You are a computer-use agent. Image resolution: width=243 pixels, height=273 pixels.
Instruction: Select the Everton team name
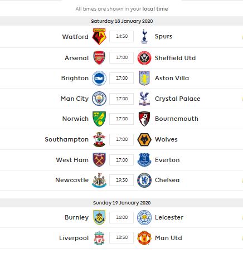tap(167, 160)
